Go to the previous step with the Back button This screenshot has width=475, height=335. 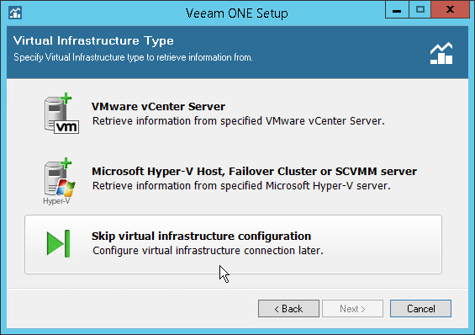pyautogui.click(x=288, y=309)
